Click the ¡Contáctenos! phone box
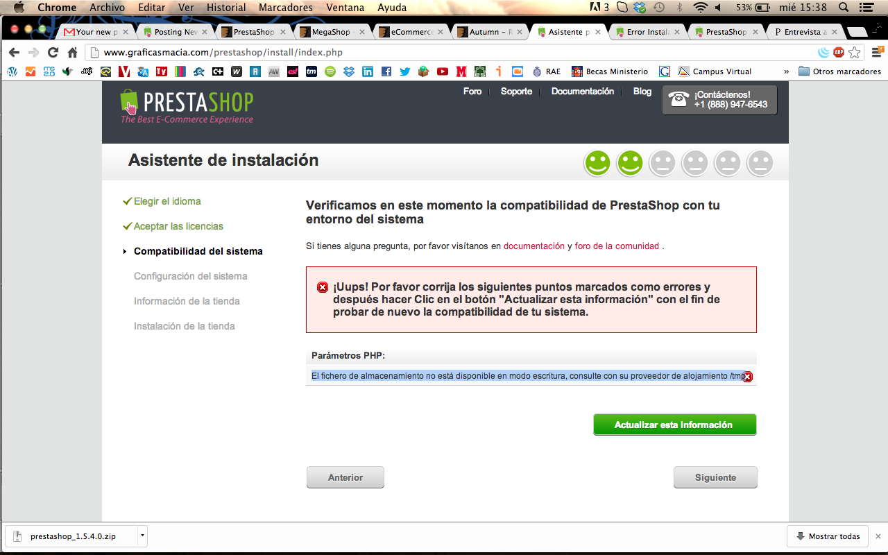The height and width of the screenshot is (555, 888). click(719, 100)
